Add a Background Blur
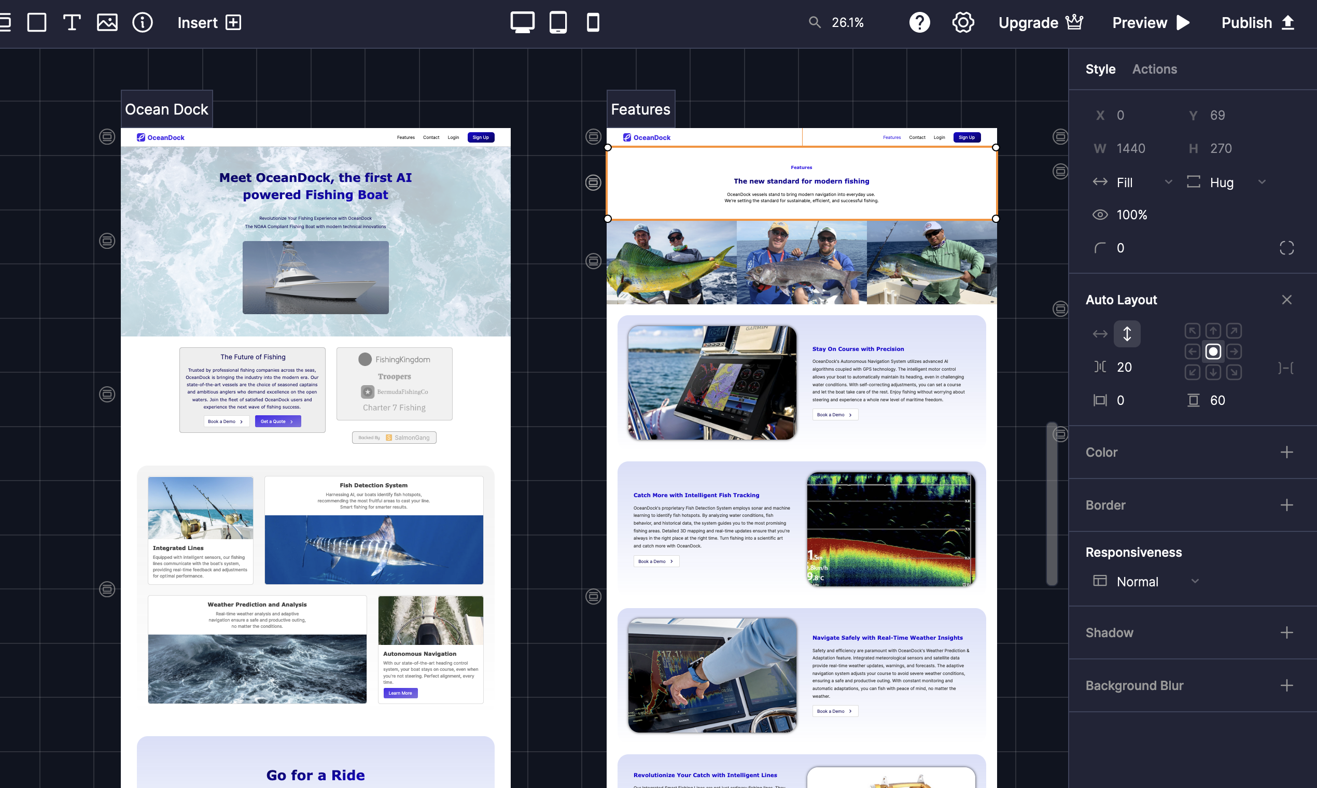This screenshot has width=1317, height=788. coord(1286,685)
